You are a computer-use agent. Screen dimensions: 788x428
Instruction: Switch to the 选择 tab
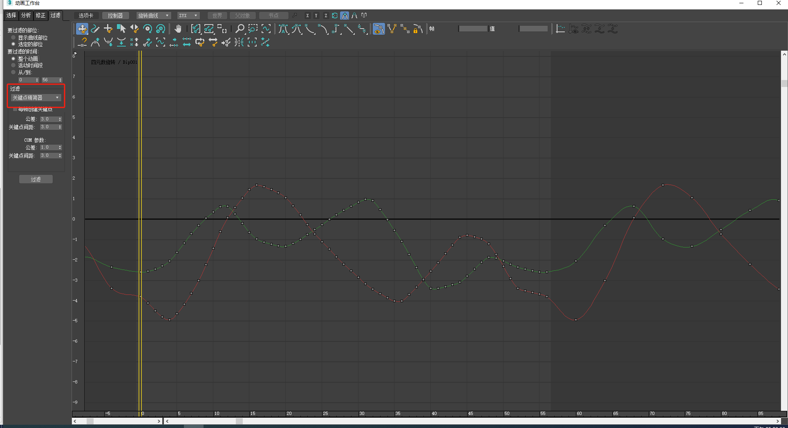11,16
